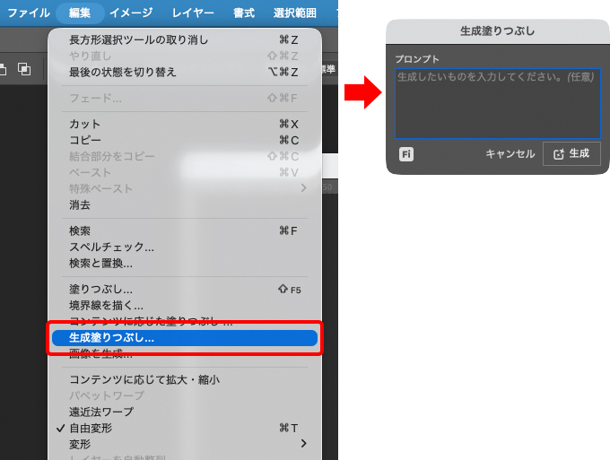Select 最後の状態を切り替え menu item
This screenshot has width=610, height=460.
pos(123,72)
